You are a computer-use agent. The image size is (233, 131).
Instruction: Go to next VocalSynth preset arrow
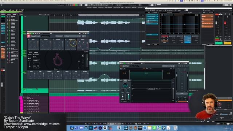(x=80, y=36)
